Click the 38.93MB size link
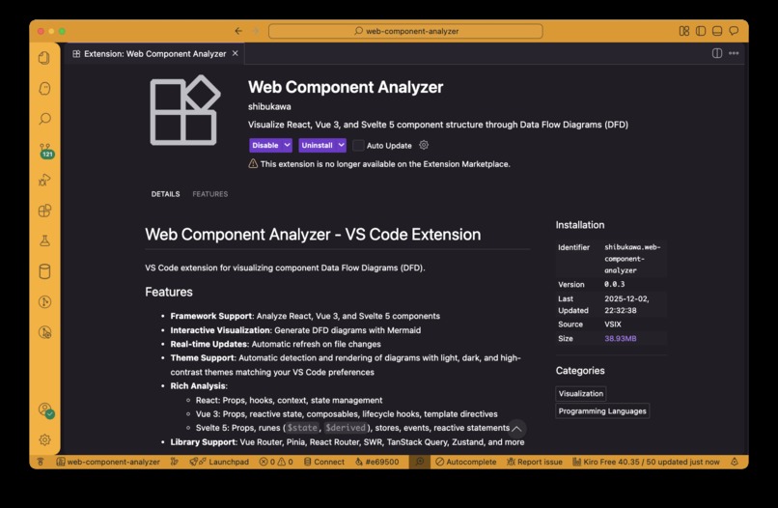Screen dimensions: 778x508 point(621,338)
